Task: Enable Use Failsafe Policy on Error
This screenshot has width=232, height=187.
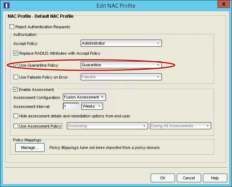Action: tap(16, 77)
